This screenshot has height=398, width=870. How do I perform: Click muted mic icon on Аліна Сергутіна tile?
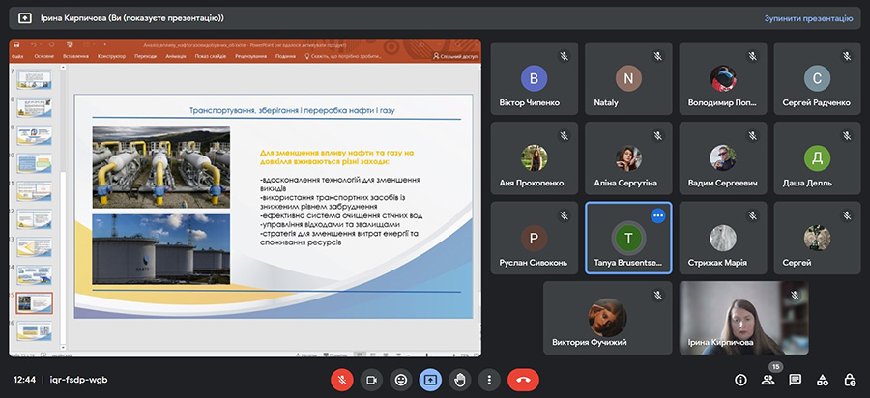point(658,136)
